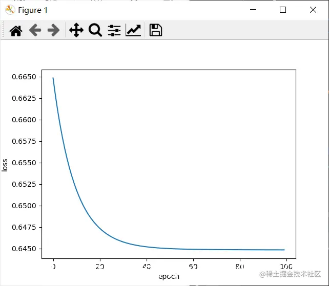Go forward to next view
The image size is (329, 286).
click(53, 30)
